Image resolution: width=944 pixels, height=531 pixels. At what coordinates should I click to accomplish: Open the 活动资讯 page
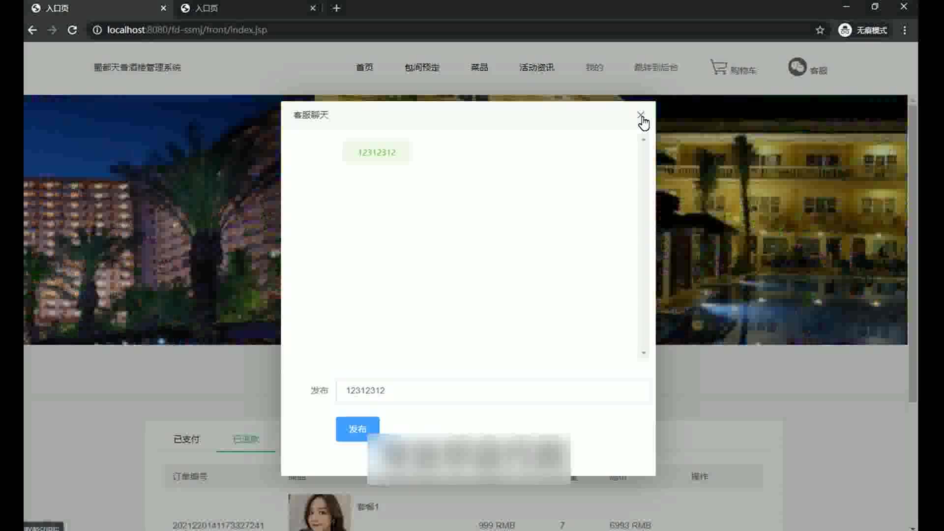[x=536, y=67]
